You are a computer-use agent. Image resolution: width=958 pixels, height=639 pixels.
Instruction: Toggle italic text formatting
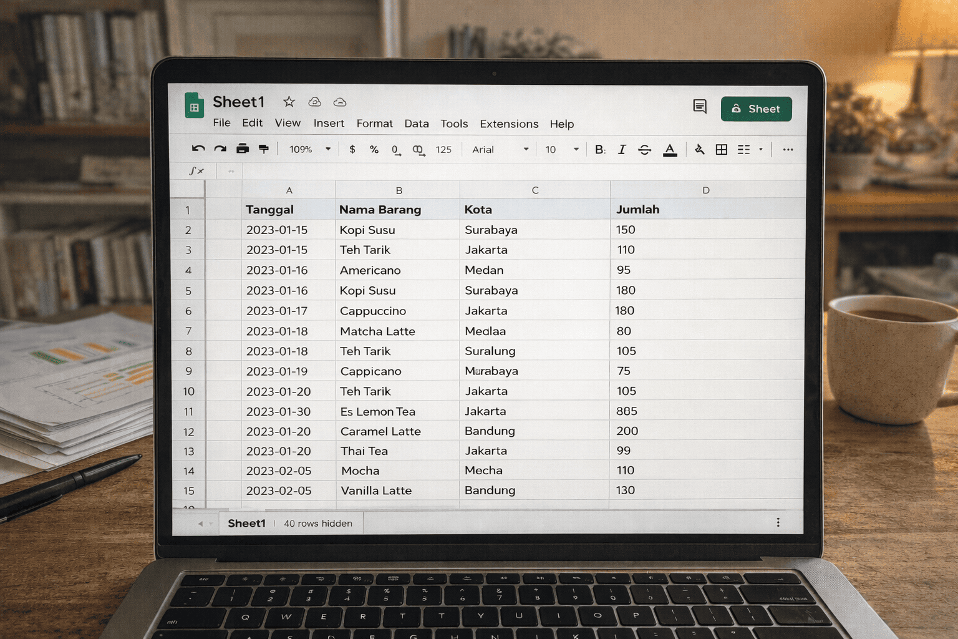tap(622, 150)
